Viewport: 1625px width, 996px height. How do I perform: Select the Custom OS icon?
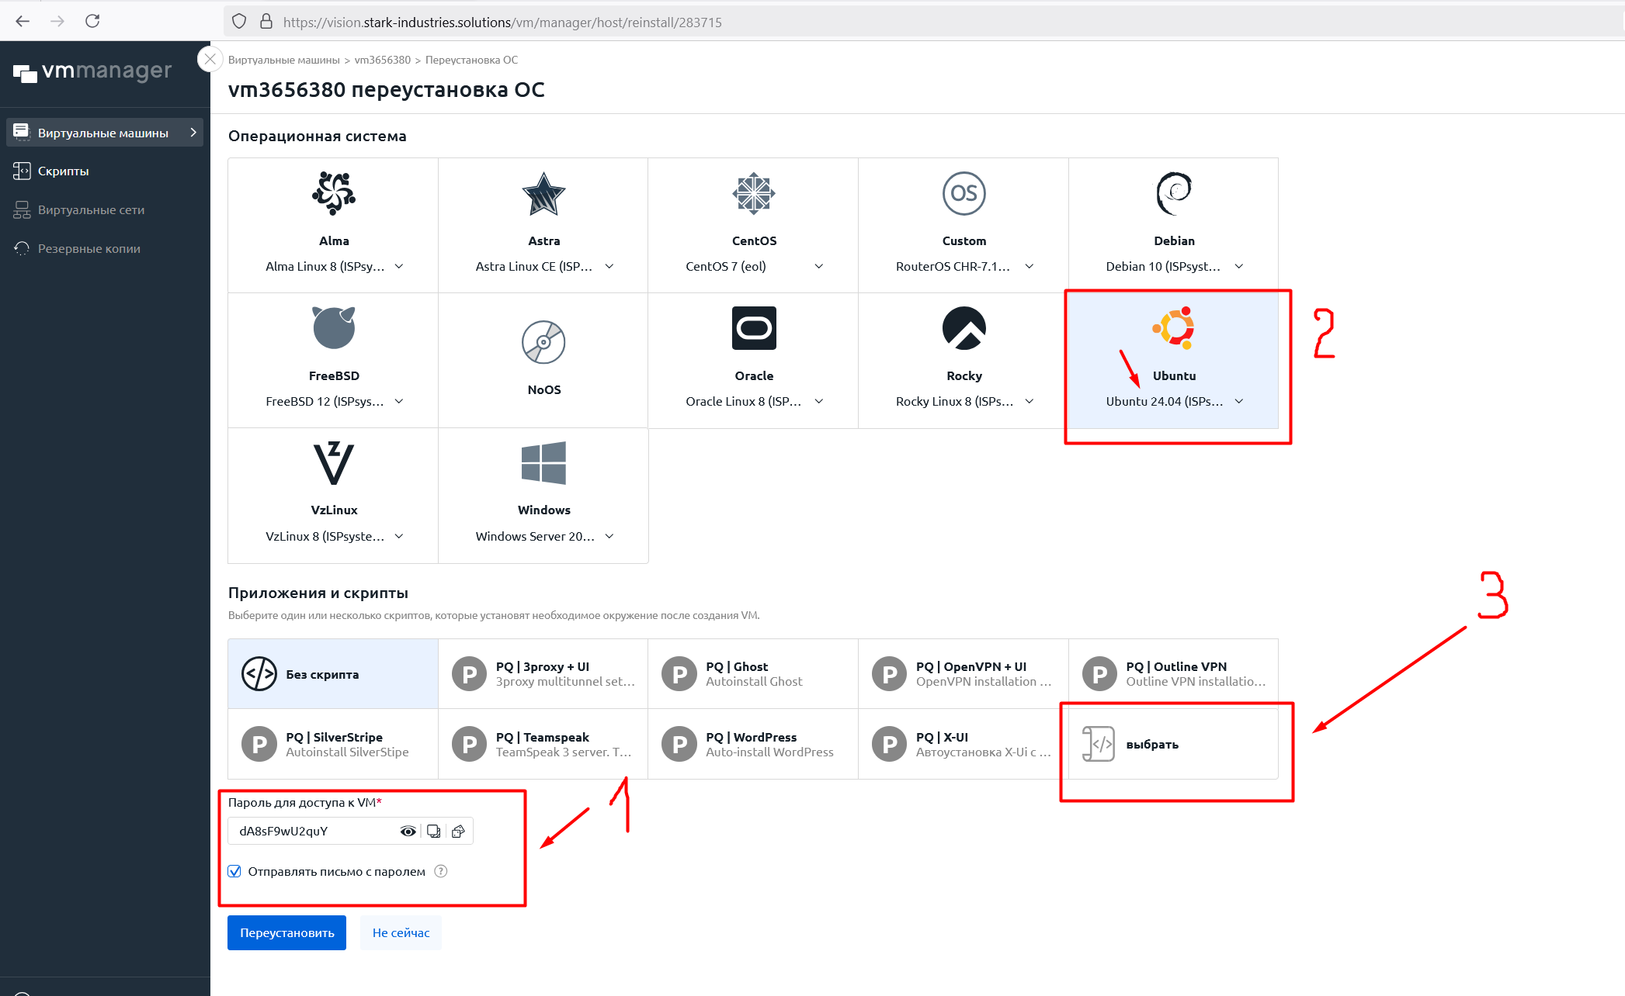[x=964, y=193]
